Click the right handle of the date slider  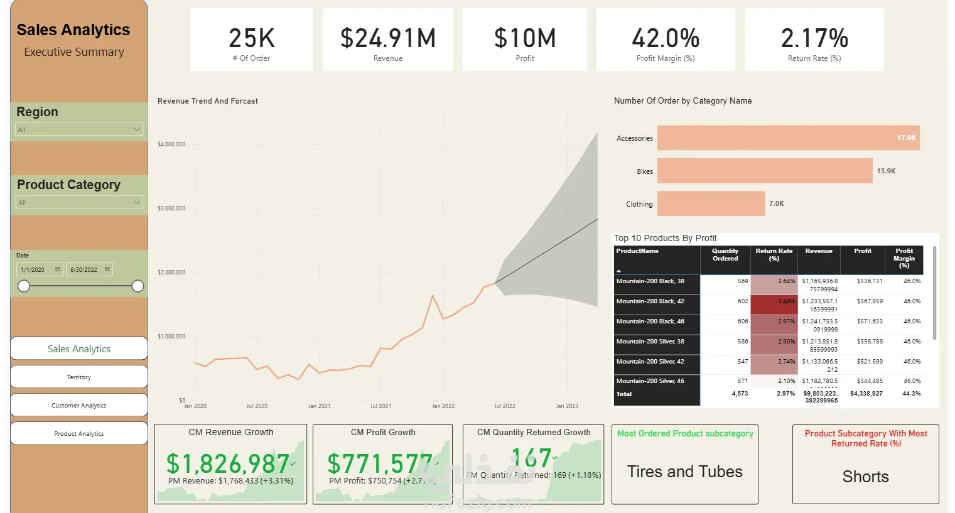point(138,286)
